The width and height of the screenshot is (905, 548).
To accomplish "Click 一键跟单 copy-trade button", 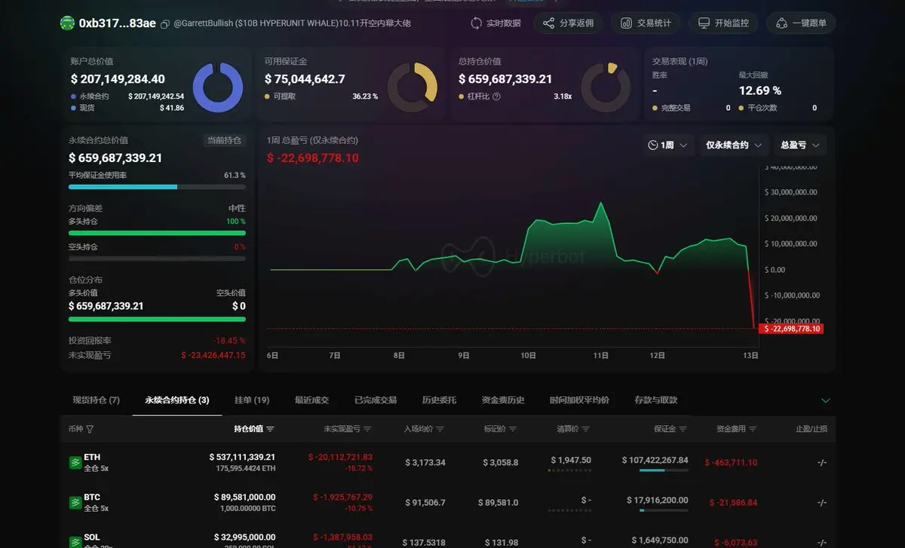I will [x=801, y=23].
